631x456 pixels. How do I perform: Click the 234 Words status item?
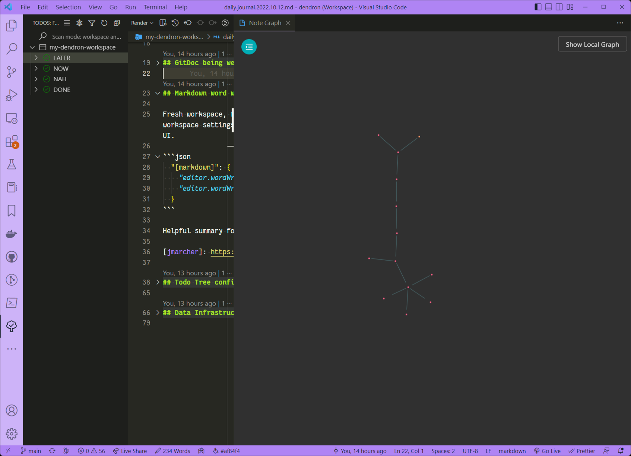click(172, 451)
